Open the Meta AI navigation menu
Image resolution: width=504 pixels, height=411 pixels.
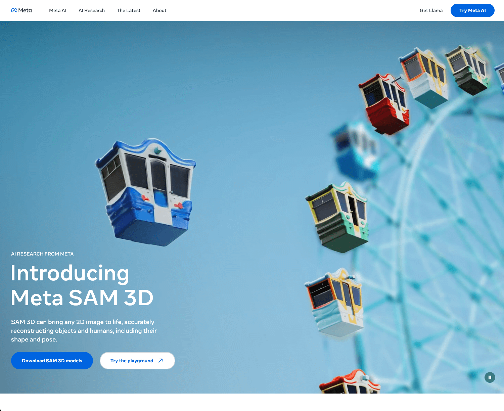click(x=57, y=10)
